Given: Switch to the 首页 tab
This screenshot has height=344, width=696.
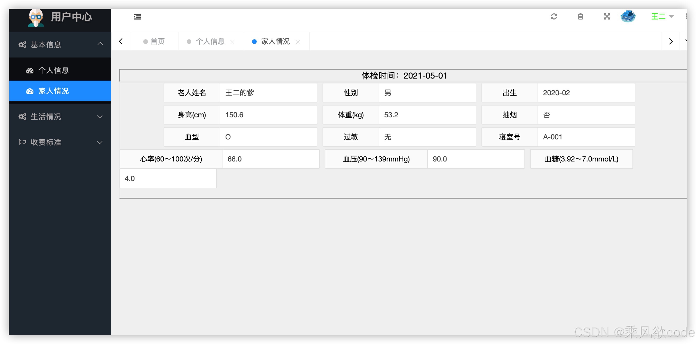Looking at the screenshot, I should click(157, 42).
